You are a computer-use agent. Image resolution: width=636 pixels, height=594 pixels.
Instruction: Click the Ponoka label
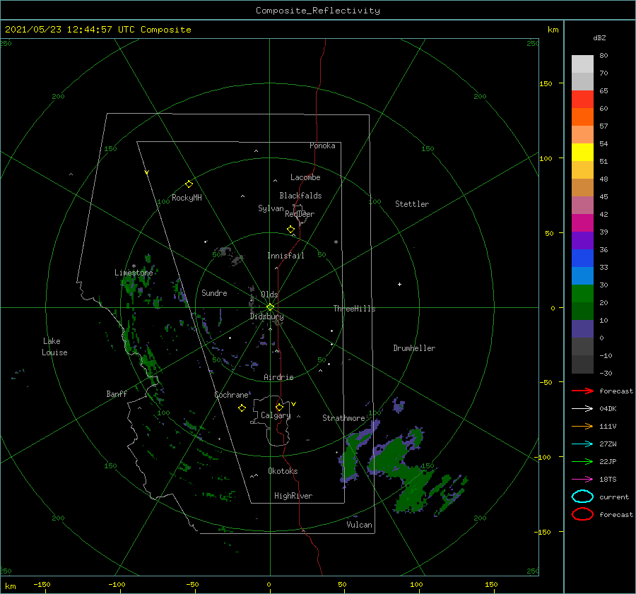[322, 145]
